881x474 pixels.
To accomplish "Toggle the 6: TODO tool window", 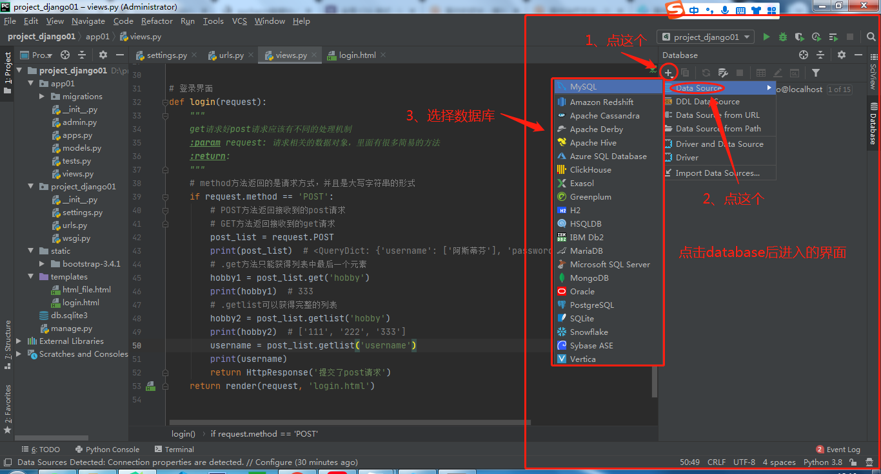I will pos(41,450).
